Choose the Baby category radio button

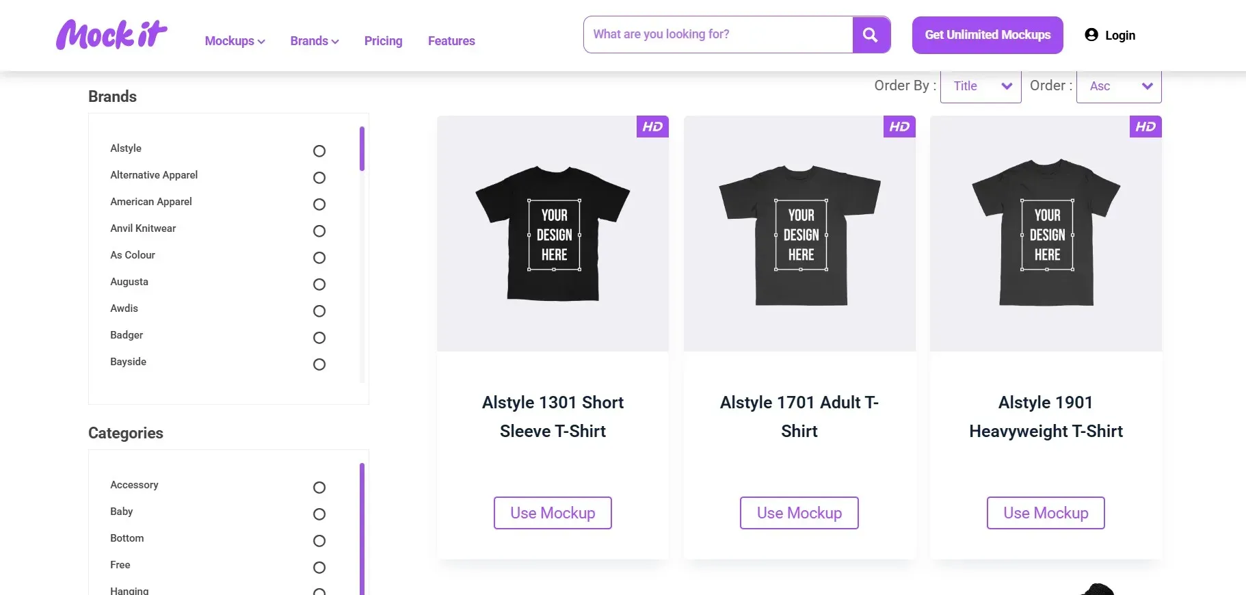point(319,514)
